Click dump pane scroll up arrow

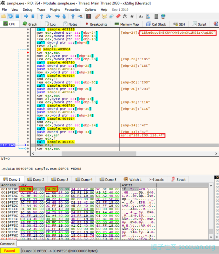pyautogui.click(x=211, y=186)
